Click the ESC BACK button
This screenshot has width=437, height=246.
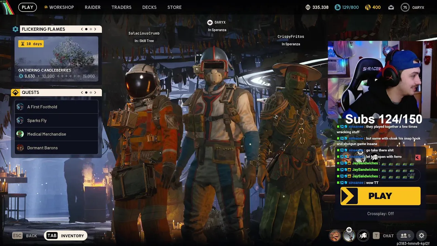tap(25, 235)
